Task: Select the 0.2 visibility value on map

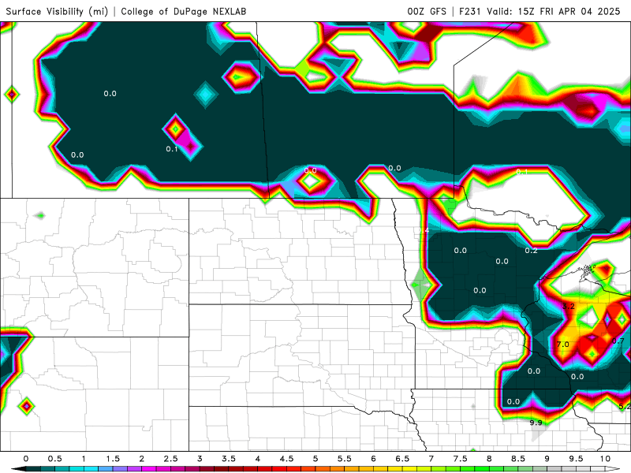Action: 531,251
